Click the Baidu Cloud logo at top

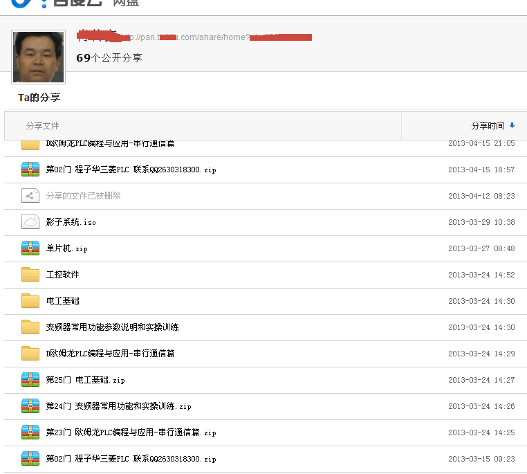pyautogui.click(x=55, y=3)
